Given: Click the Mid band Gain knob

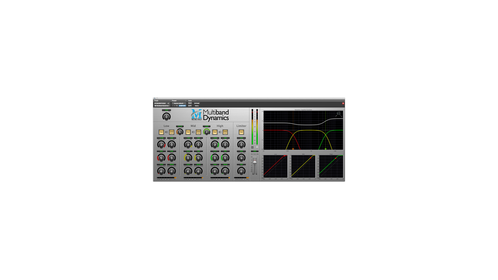Looking at the screenshot, I should tap(198, 145).
